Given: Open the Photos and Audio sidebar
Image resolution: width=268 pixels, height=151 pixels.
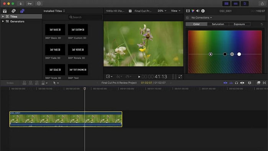Looking at the screenshot, I should (x=14, y=11).
